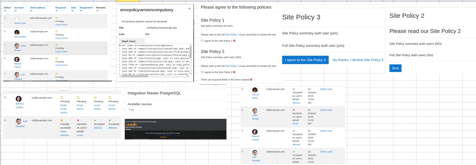476x165 pixels.
Task: Click 'I agree to the Site Policy 3' button
Action: (x=305, y=60)
